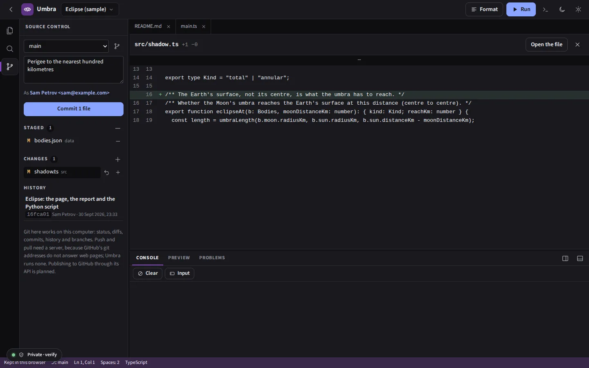Click Spaces: 2 status entry

coord(110,363)
